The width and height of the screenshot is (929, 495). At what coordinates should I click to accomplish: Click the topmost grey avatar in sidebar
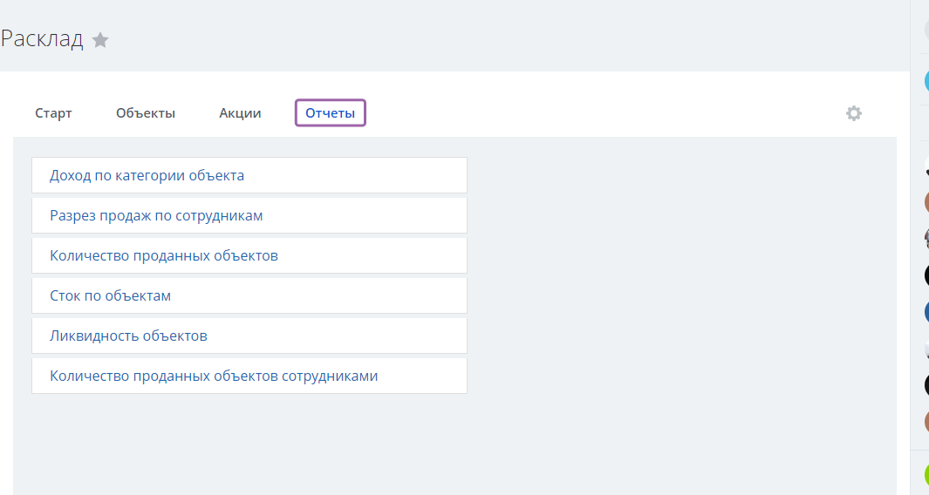click(926, 29)
